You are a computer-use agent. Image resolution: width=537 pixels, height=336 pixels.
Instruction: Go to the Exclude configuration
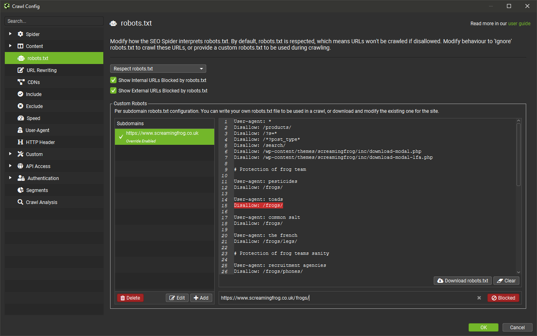click(54, 106)
